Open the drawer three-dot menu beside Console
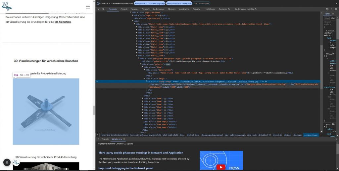 pyautogui.click(x=98, y=139)
